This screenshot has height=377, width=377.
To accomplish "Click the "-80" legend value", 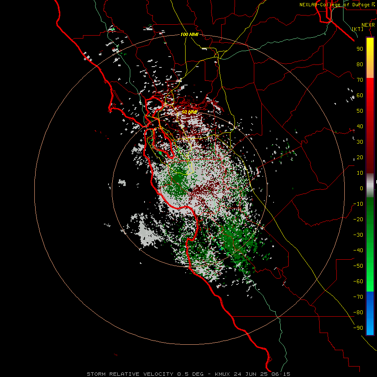I will coord(358,312).
